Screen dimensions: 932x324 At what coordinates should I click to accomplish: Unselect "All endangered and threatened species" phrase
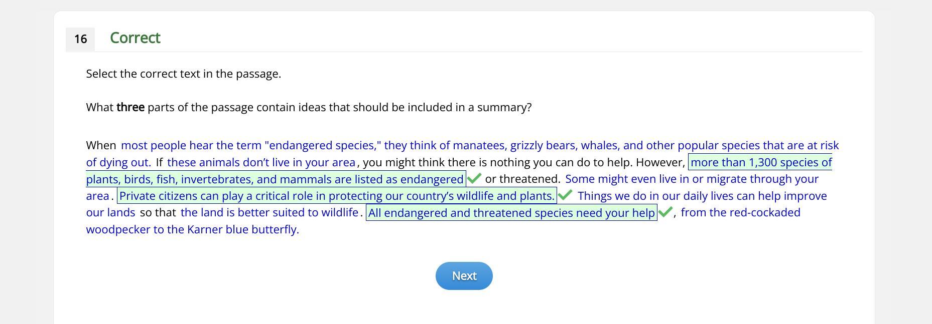[511, 213]
